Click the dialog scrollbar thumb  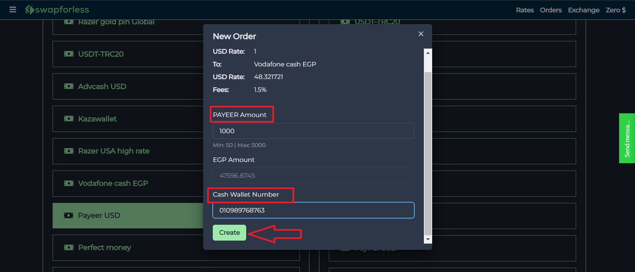428,153
